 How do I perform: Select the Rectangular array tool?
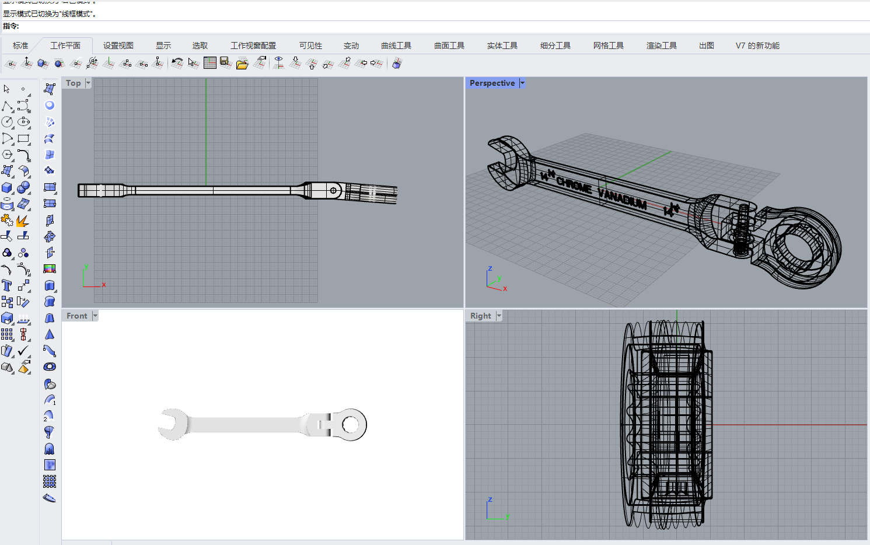(x=7, y=334)
